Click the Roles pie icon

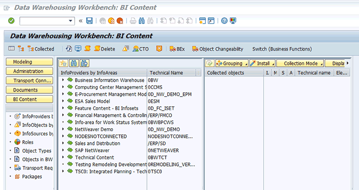pyautogui.click(x=17, y=142)
